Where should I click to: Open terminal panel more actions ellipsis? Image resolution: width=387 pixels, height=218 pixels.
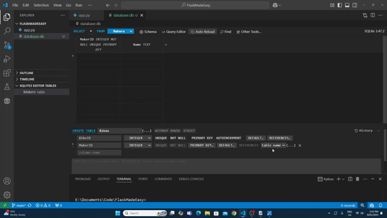click(365, 179)
